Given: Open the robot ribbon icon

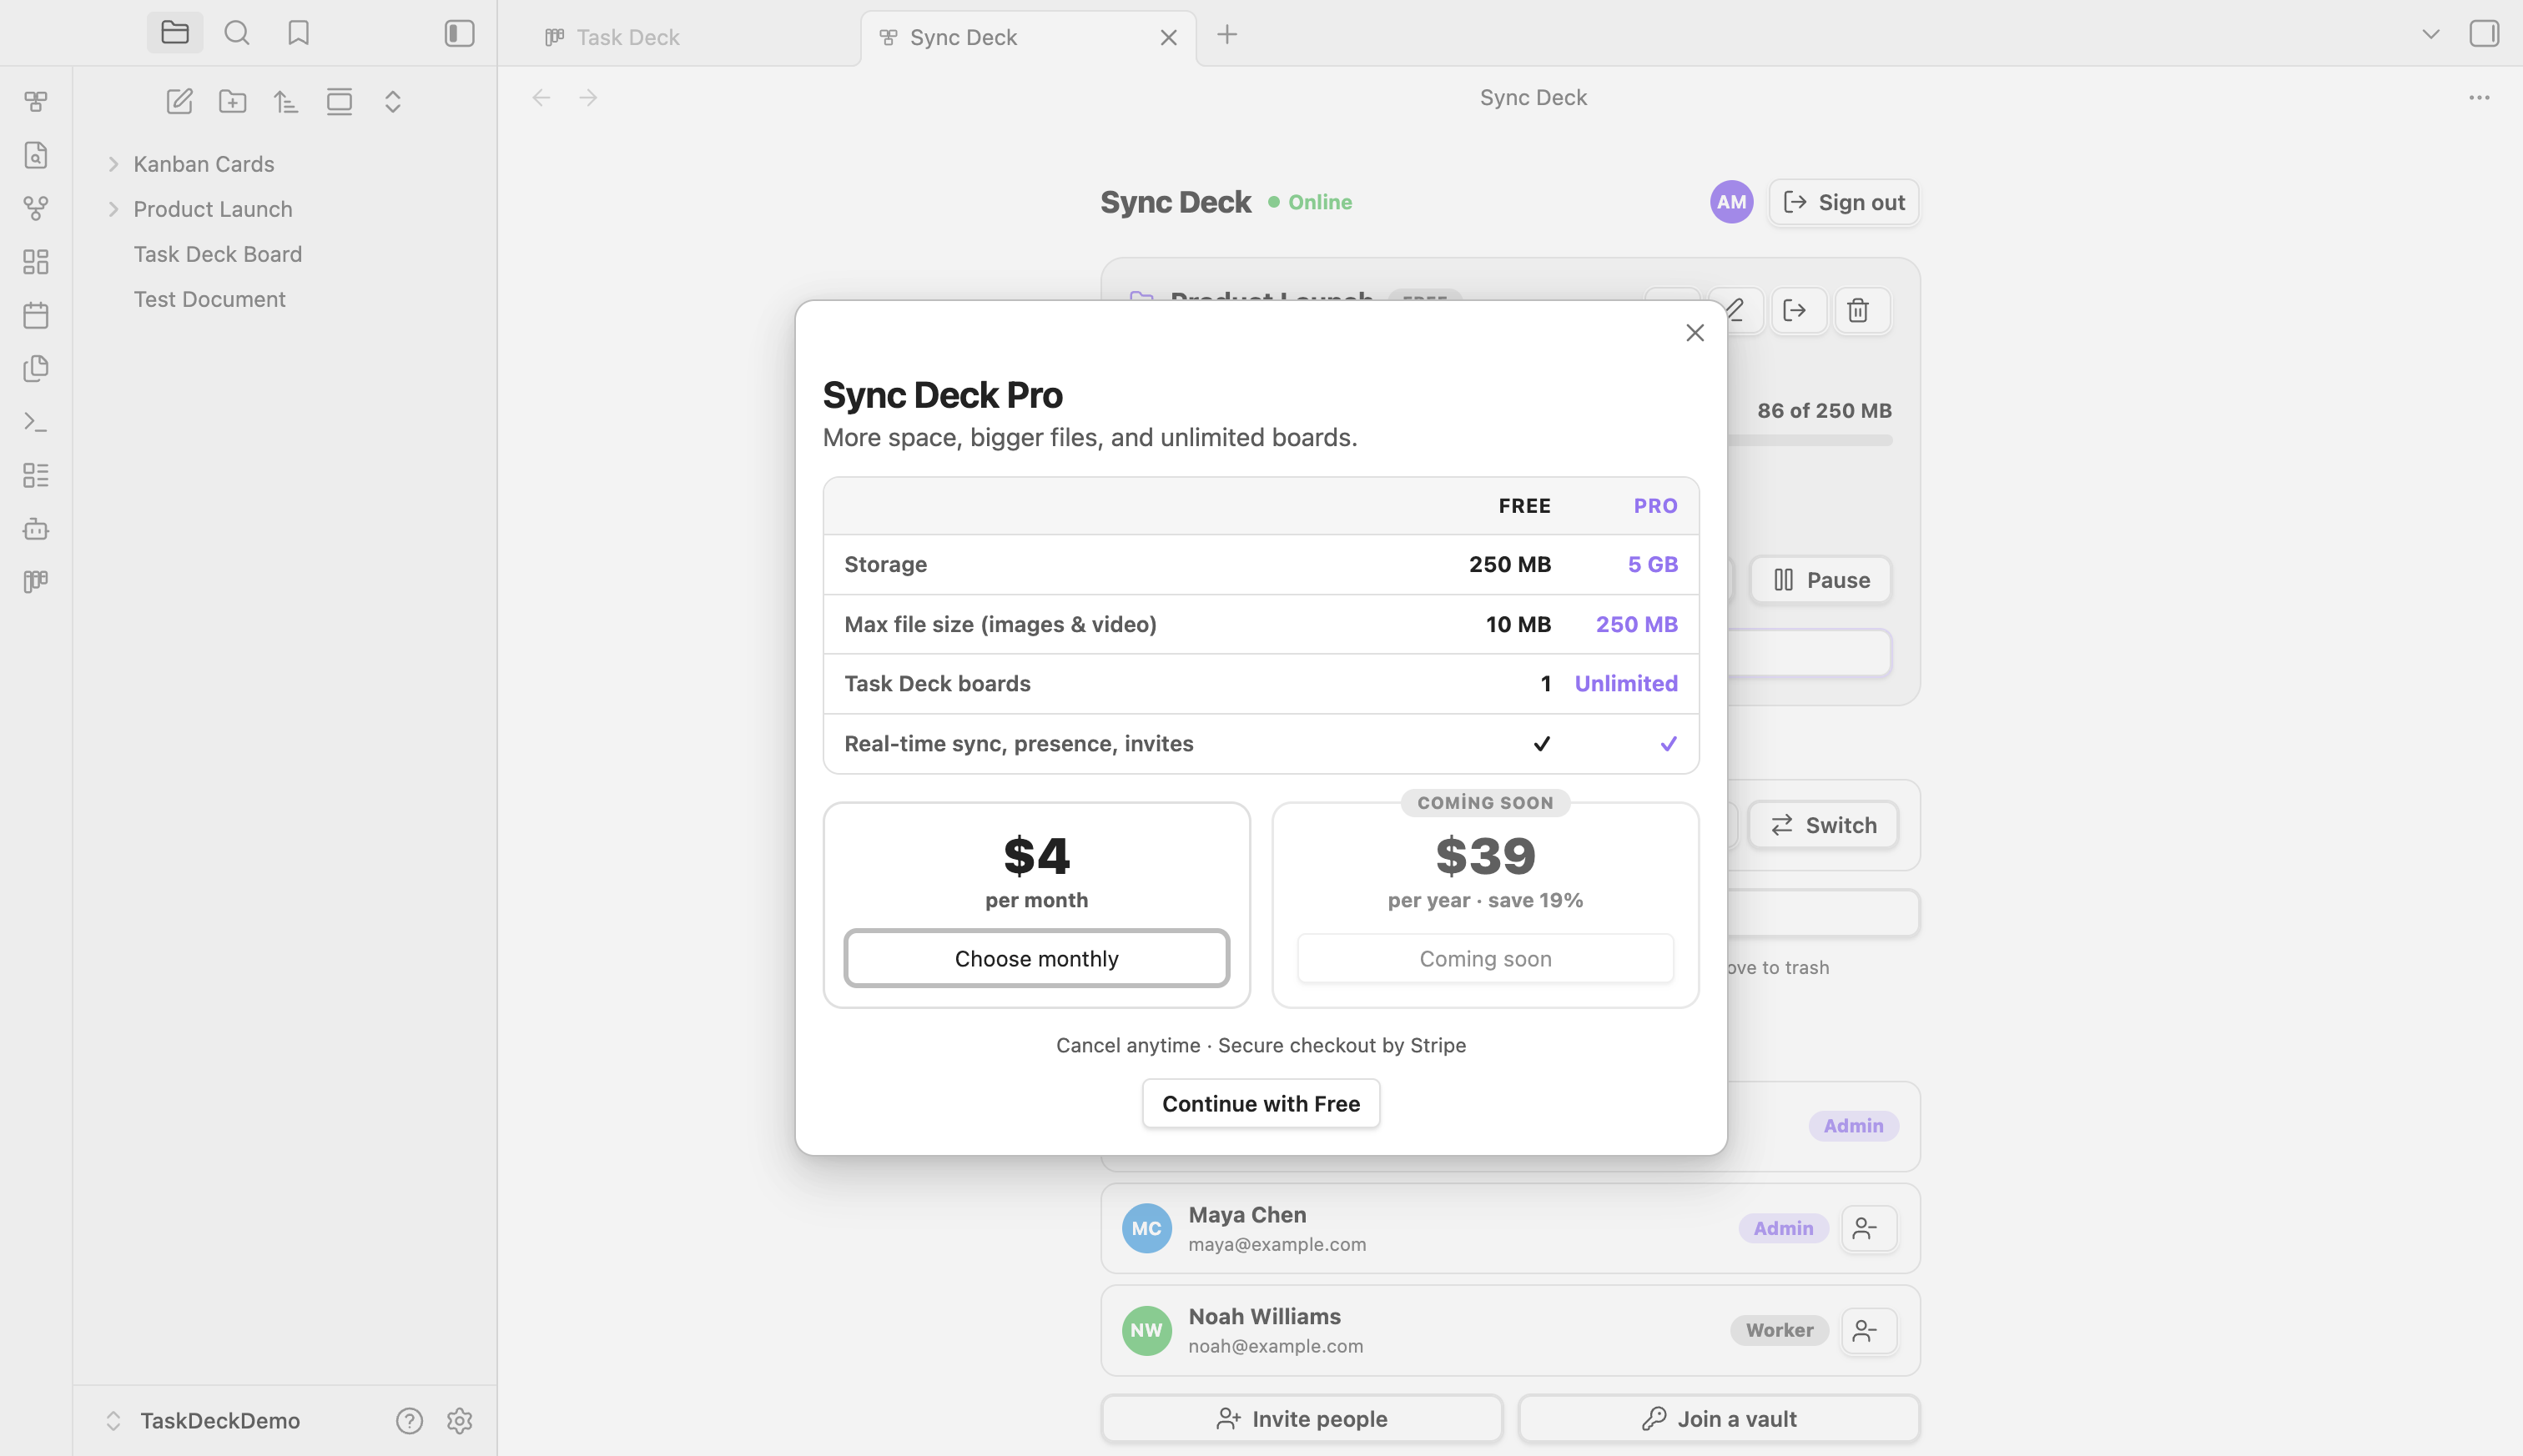Looking at the screenshot, I should (x=36, y=528).
